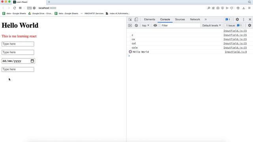Toggle the VPN badge in address bar
The height and width of the screenshot is (142, 253).
tap(29, 8)
